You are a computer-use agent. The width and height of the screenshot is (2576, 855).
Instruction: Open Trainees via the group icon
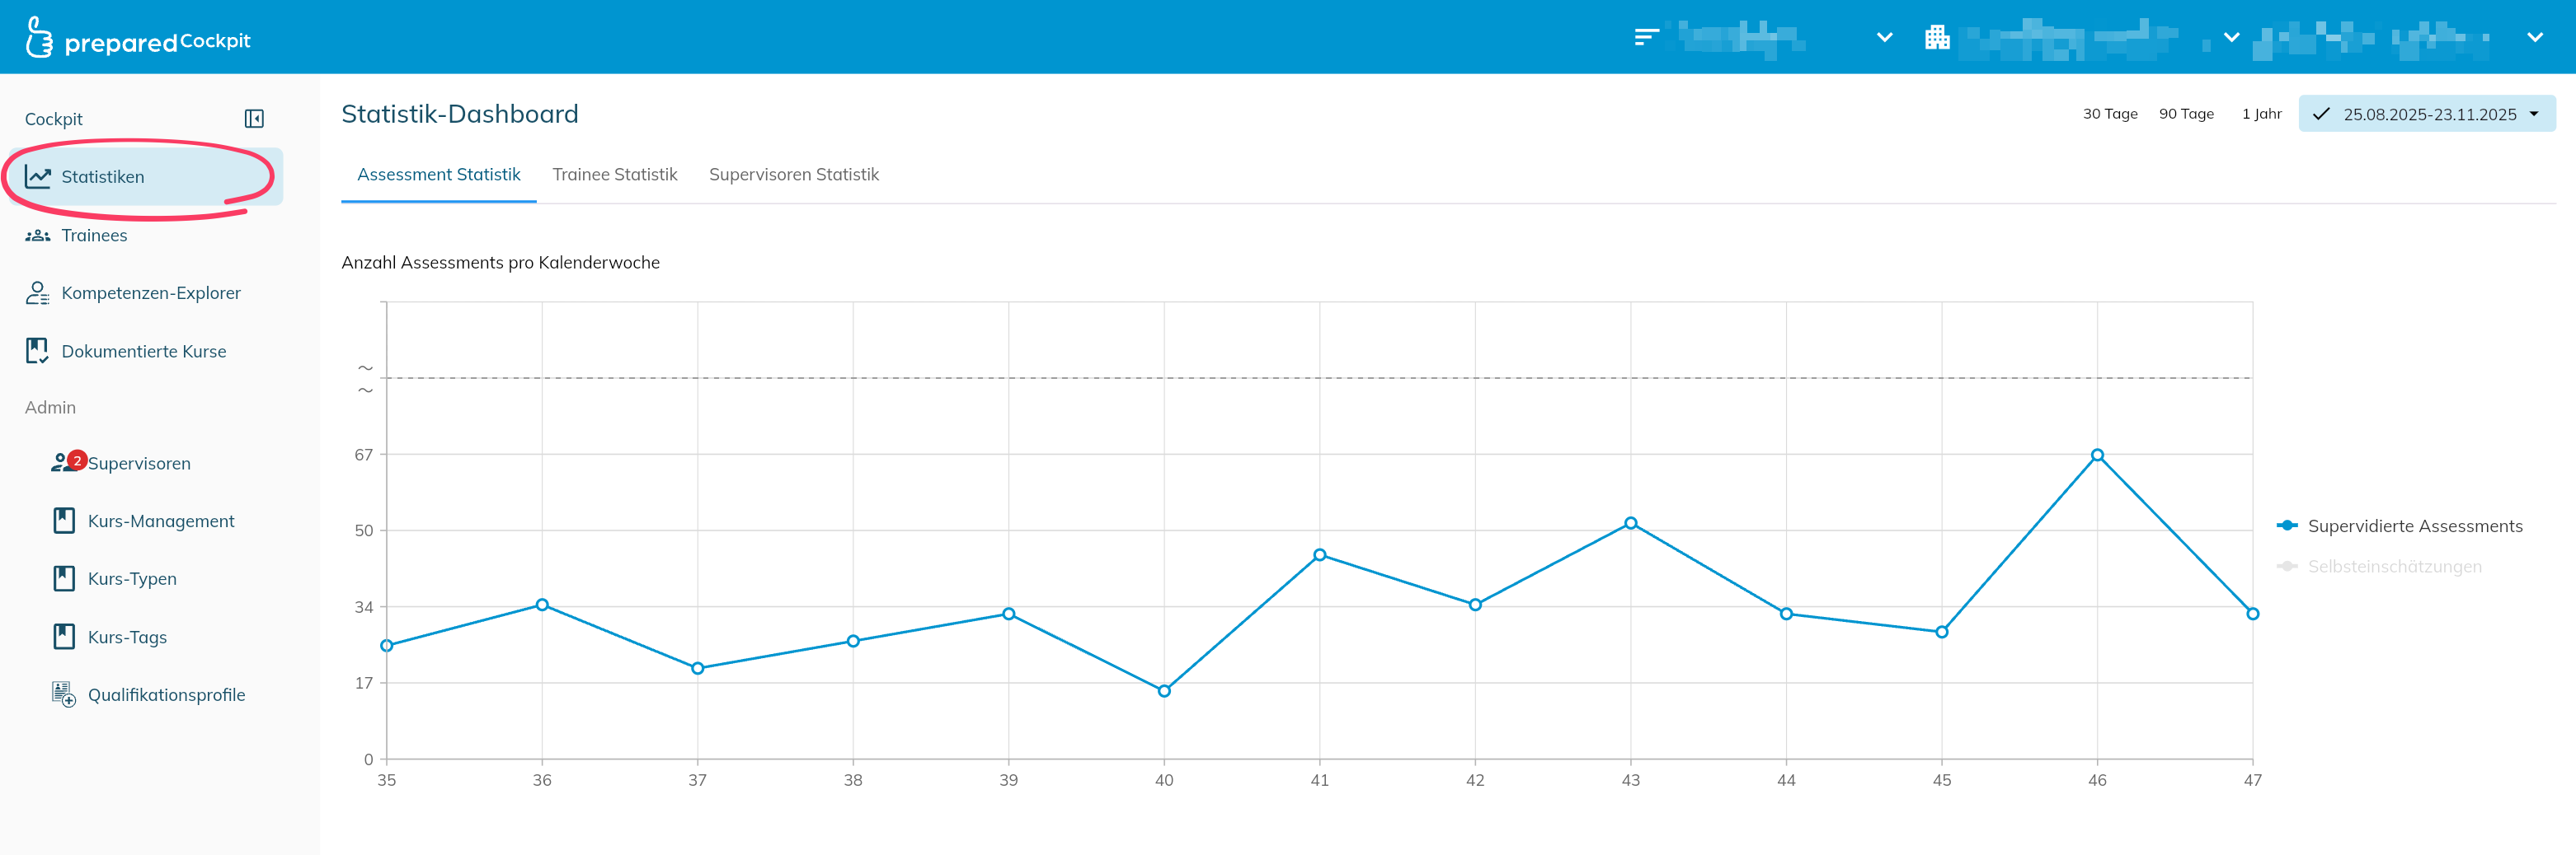[38, 236]
